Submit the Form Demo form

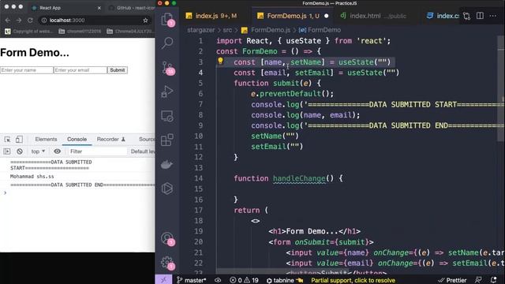(118, 70)
